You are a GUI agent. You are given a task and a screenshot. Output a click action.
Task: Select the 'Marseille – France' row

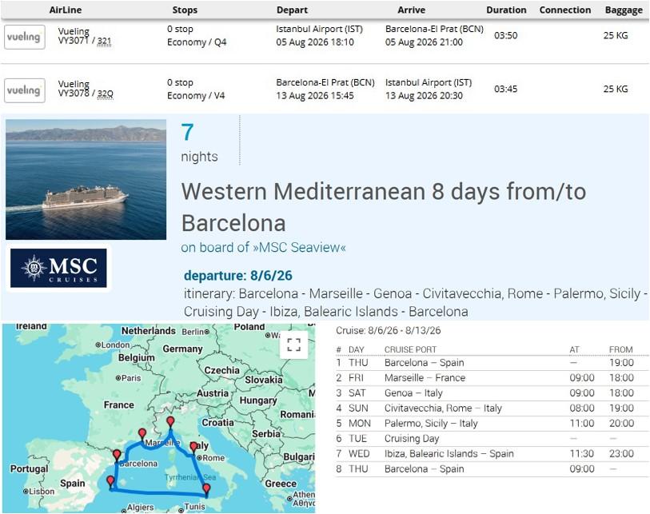coord(492,377)
